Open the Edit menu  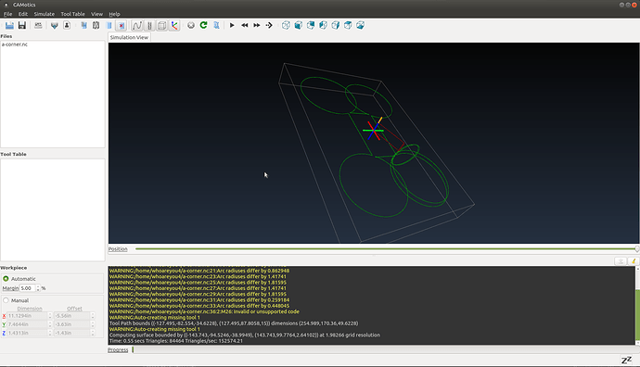[x=23, y=14]
